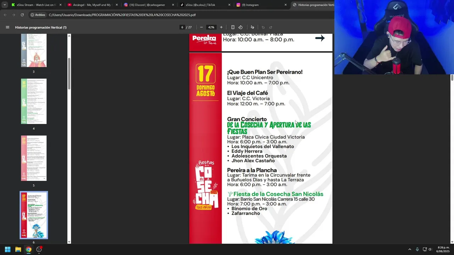
Task: Click the Archivo file info chip
Action: (38, 15)
